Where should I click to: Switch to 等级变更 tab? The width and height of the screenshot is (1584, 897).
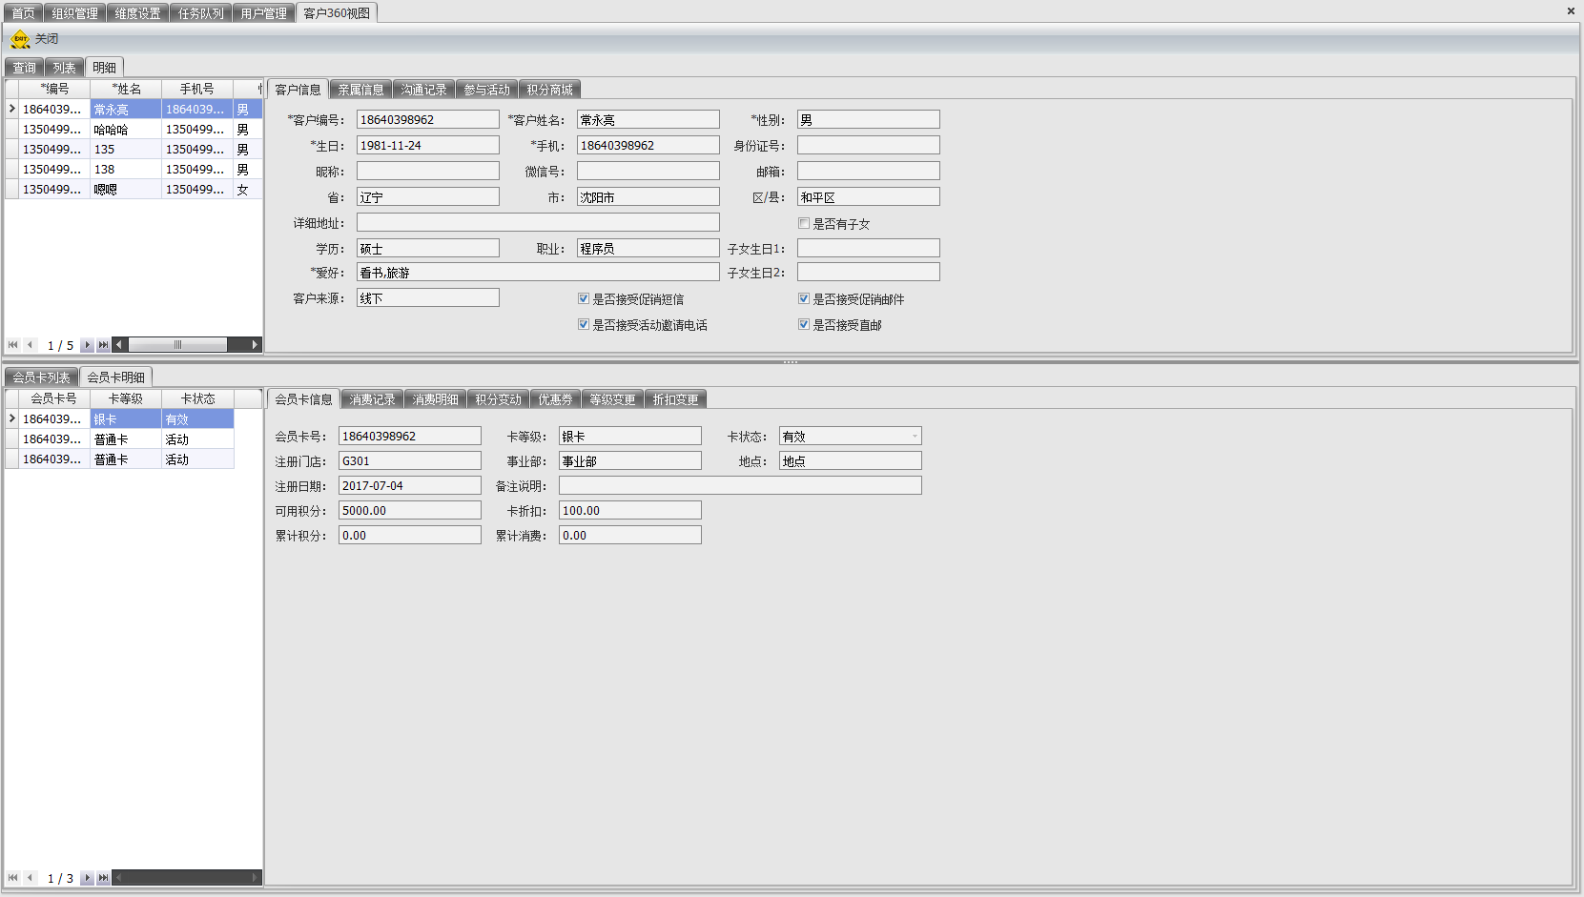click(612, 399)
